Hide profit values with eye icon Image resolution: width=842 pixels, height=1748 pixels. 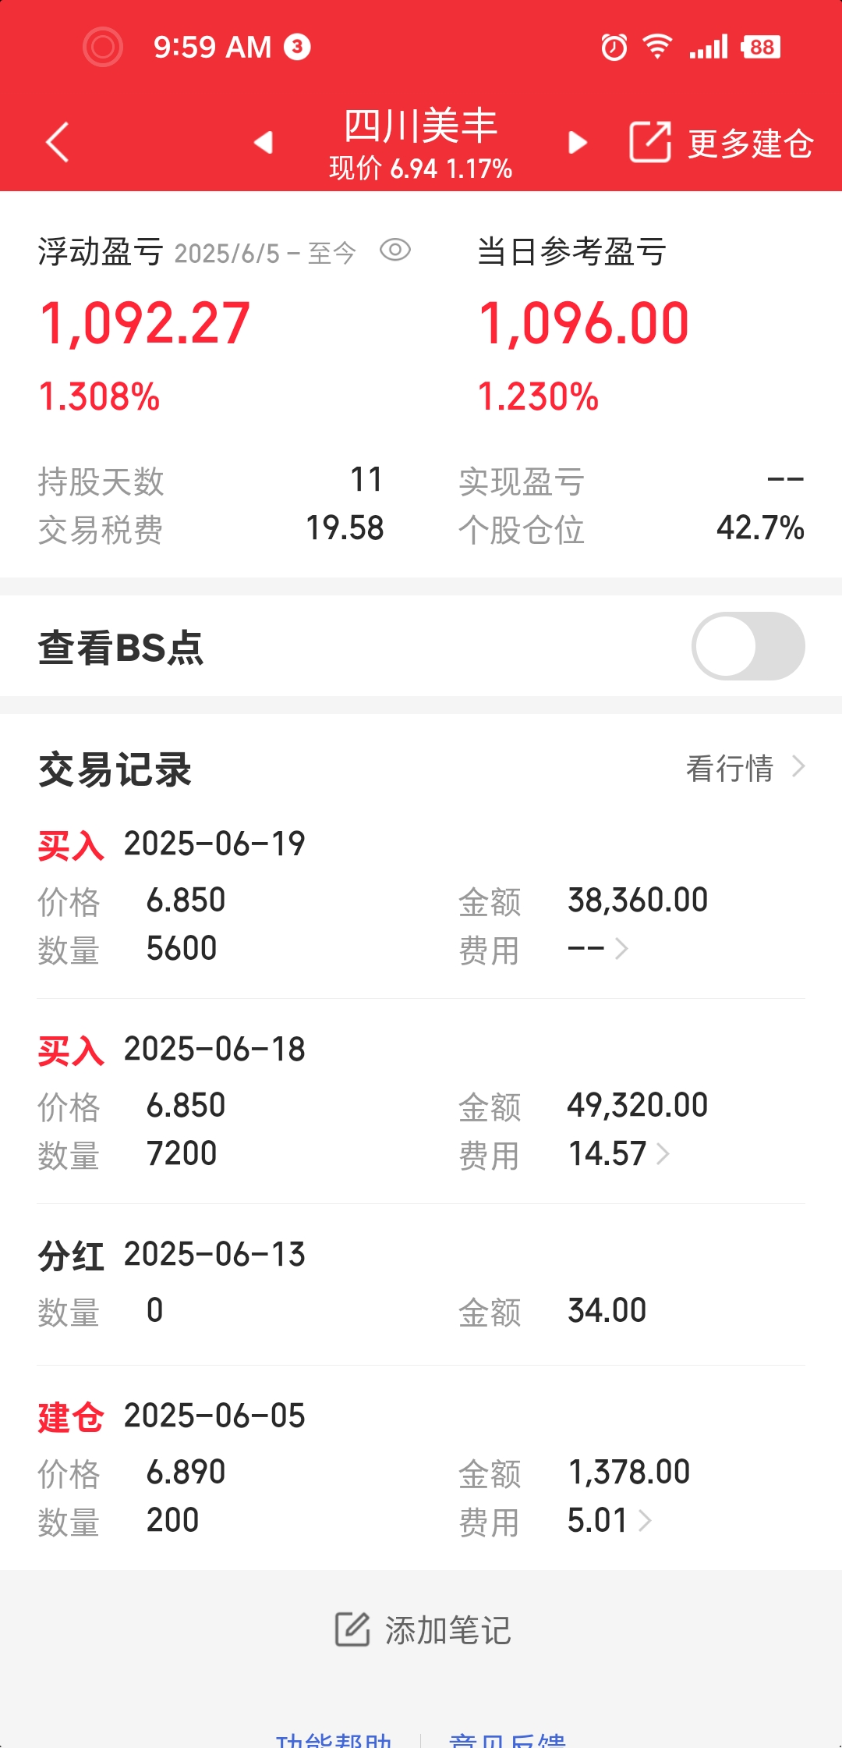[395, 250]
